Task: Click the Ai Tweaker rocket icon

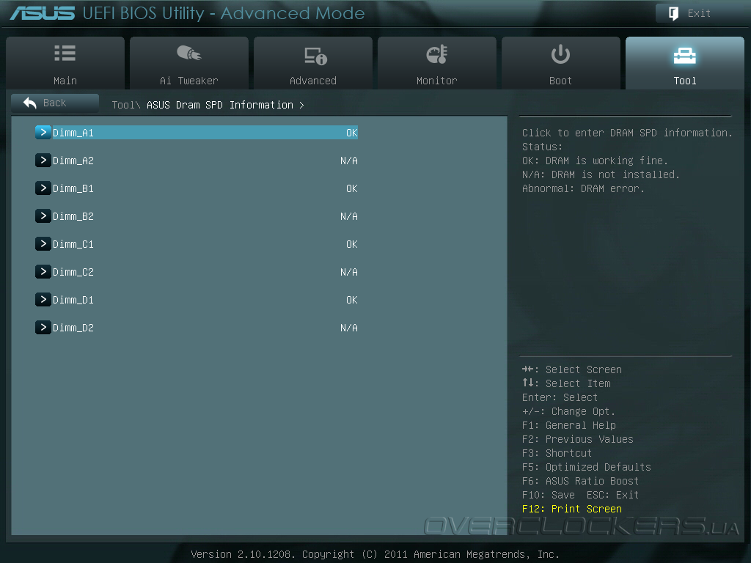Action: [x=189, y=53]
